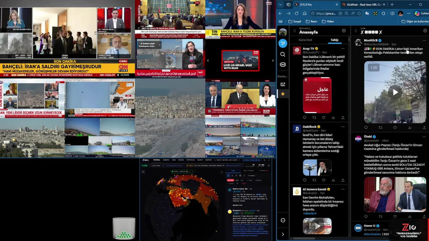Reply to the Daktilock post
Viewport: 429px width, 241px height.
(x=305, y=180)
